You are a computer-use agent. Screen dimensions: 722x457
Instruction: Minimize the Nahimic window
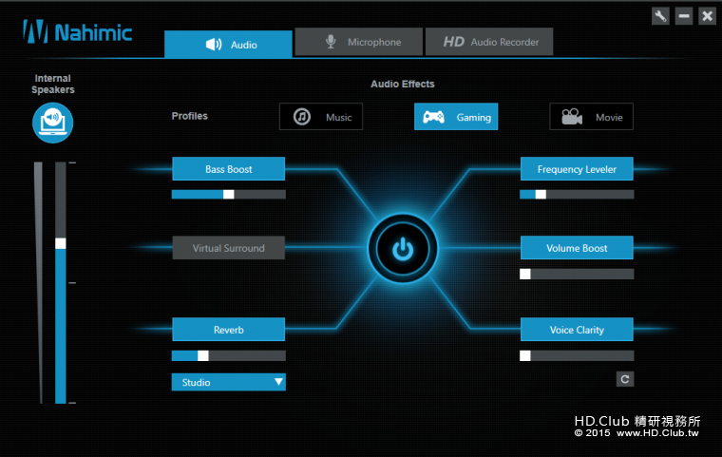point(684,16)
